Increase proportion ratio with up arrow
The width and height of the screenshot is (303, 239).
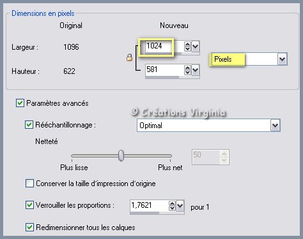click(172, 203)
